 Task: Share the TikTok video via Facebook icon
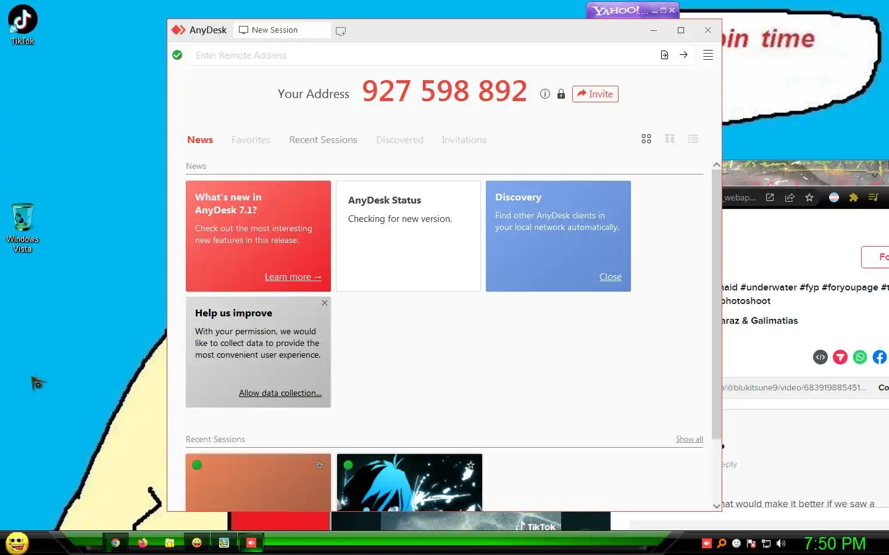(880, 357)
